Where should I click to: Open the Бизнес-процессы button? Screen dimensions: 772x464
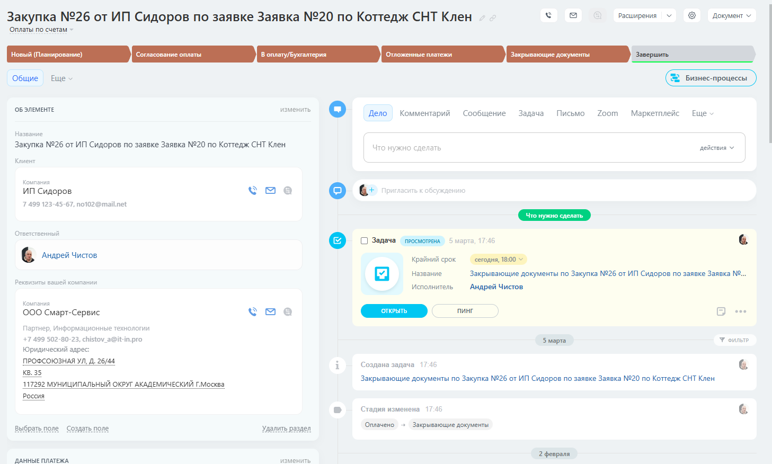711,78
